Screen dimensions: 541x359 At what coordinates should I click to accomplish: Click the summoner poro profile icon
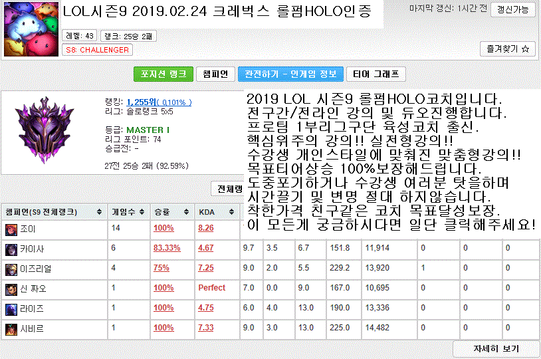pos(31,29)
